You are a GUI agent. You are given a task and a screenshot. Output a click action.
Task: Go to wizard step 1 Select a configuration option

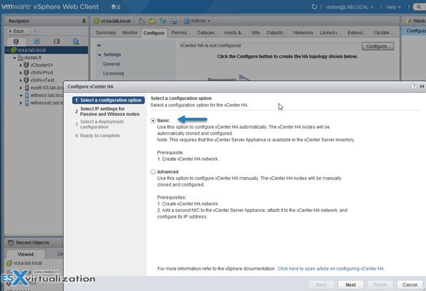pyautogui.click(x=108, y=100)
